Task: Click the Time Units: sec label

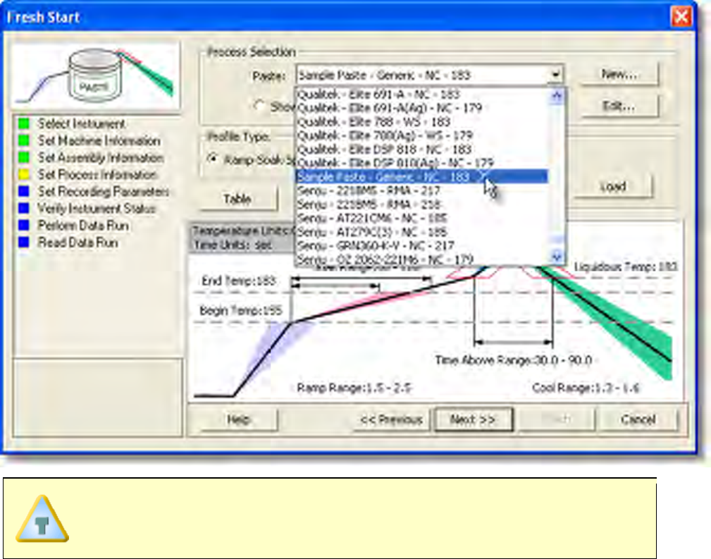Action: tap(233, 245)
